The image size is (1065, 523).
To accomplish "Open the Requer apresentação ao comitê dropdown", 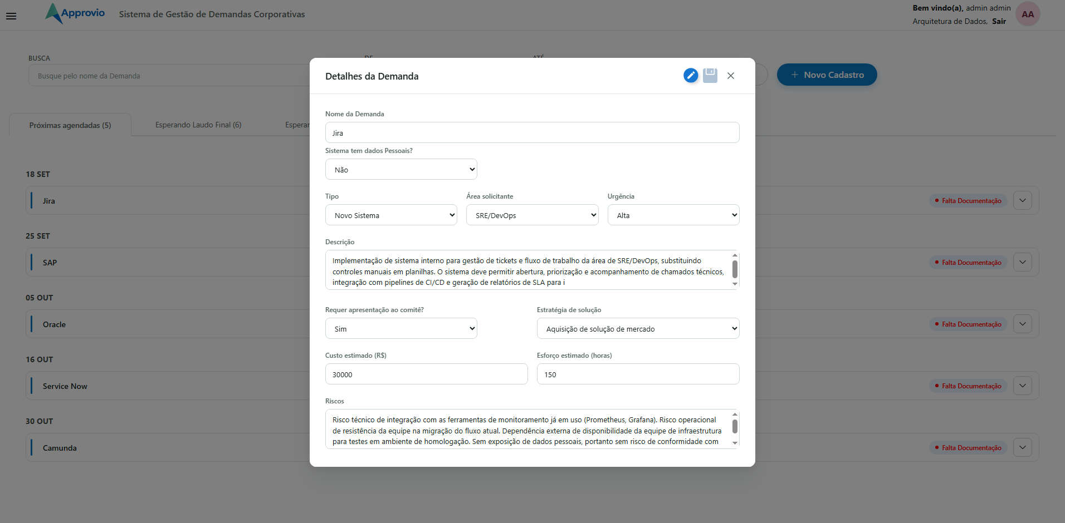I will point(401,328).
